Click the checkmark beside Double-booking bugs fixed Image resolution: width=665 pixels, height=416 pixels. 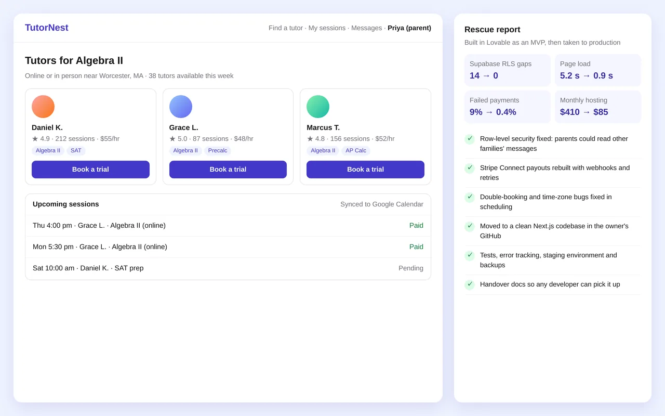[x=470, y=197]
